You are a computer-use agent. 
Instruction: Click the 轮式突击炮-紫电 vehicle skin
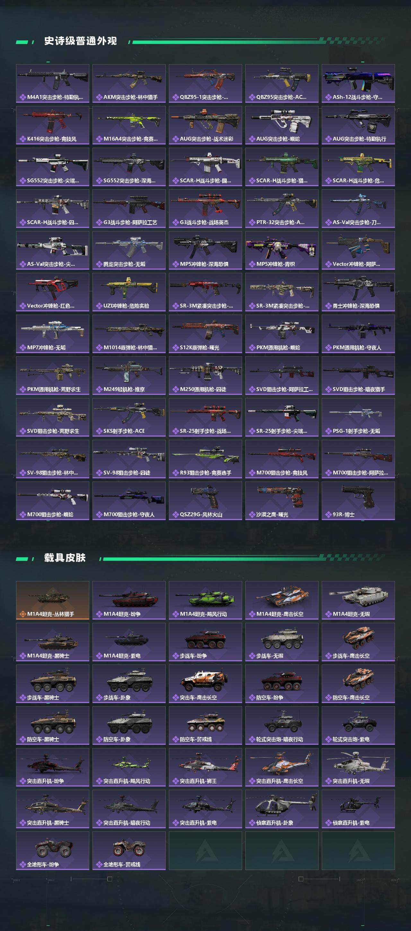[x=358, y=725]
